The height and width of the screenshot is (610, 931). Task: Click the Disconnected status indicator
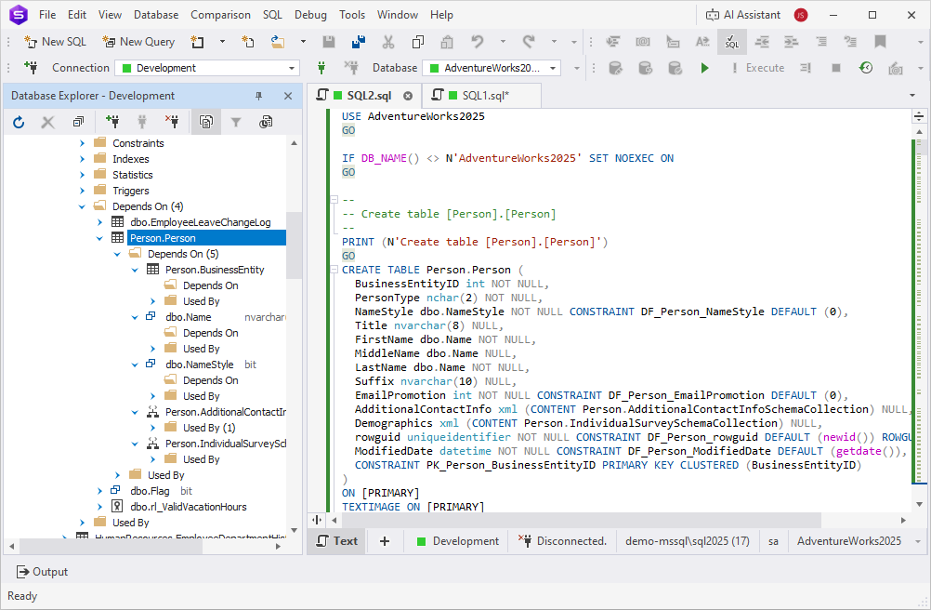(562, 541)
